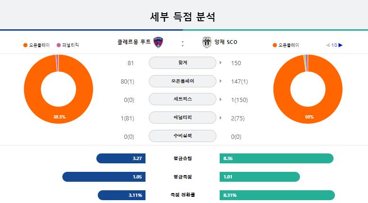Go to previous legend page arrow
368x203 pixels.
tap(328, 45)
